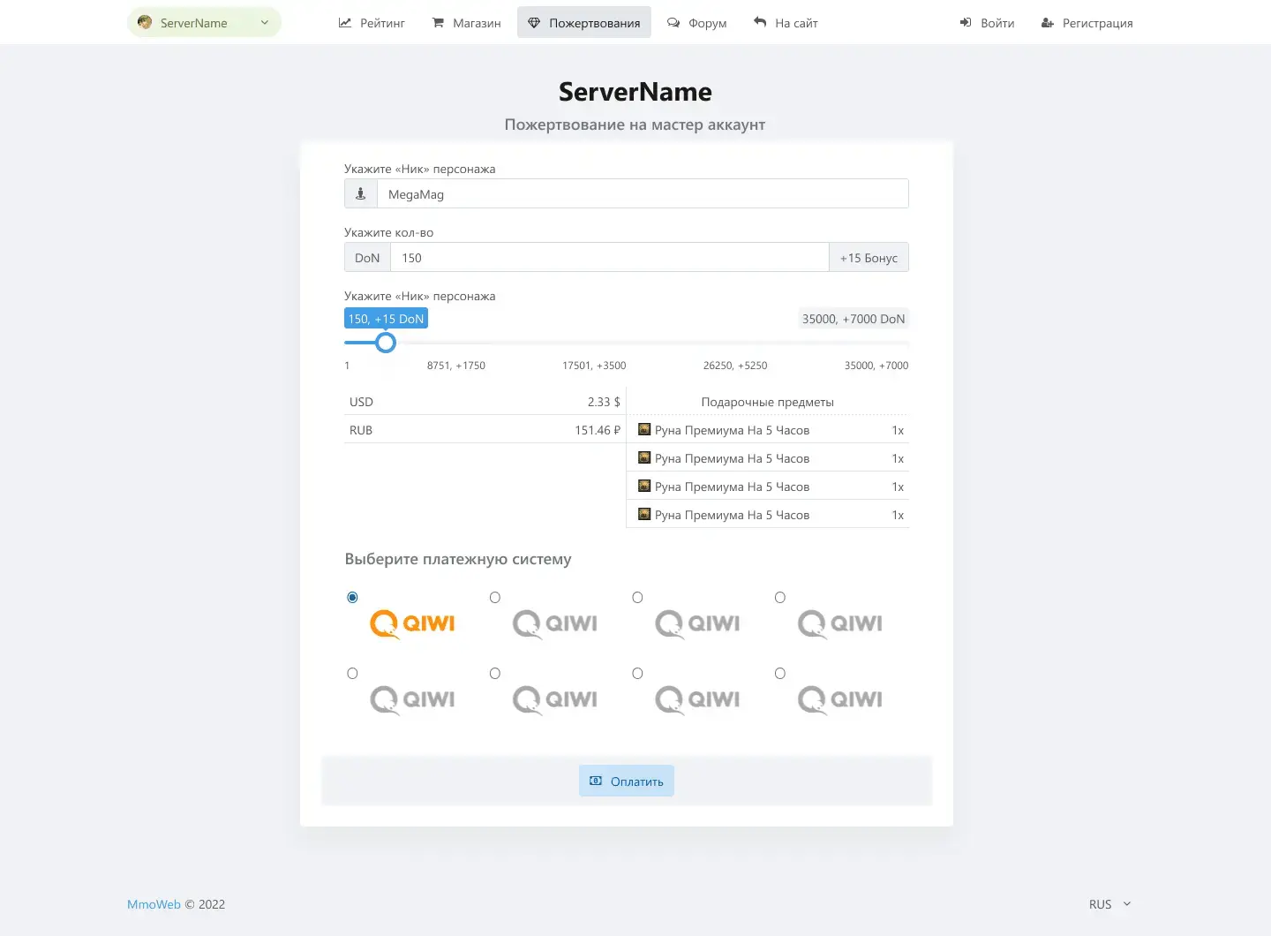Go to Магазин section
1271x936 pixels.
[x=466, y=23]
